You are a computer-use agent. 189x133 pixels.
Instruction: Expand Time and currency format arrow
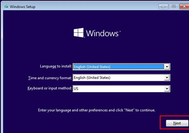[x=167, y=77]
